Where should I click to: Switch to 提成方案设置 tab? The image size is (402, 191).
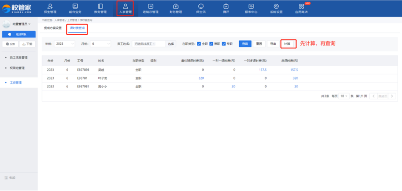point(53,28)
